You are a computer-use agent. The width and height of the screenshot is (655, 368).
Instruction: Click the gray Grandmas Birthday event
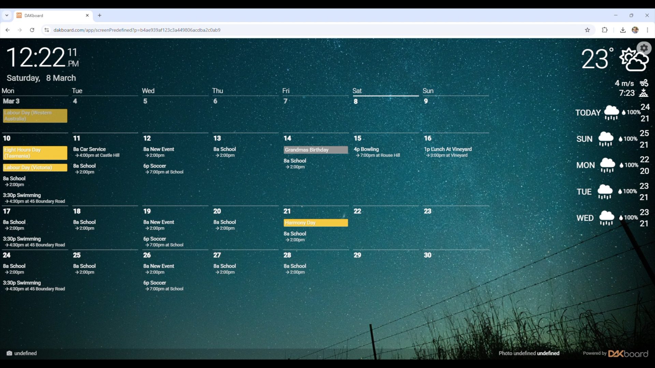point(315,150)
